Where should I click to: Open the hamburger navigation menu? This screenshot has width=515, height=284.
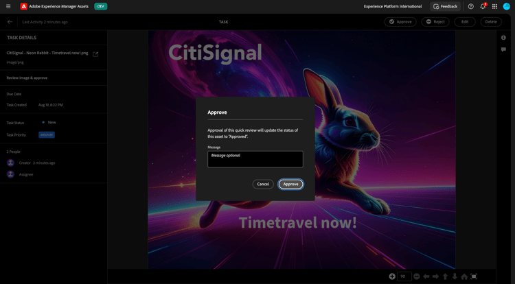click(8, 6)
